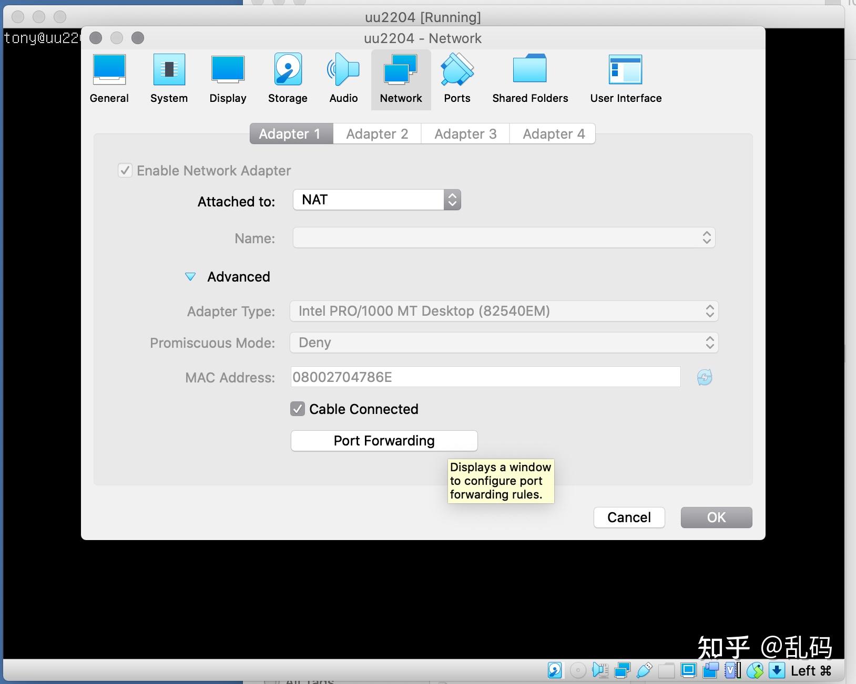Open the Shared Folders settings page

coord(529,78)
